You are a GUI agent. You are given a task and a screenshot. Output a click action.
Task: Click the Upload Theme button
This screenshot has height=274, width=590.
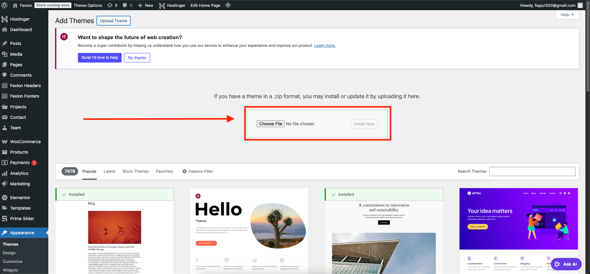pyautogui.click(x=114, y=21)
